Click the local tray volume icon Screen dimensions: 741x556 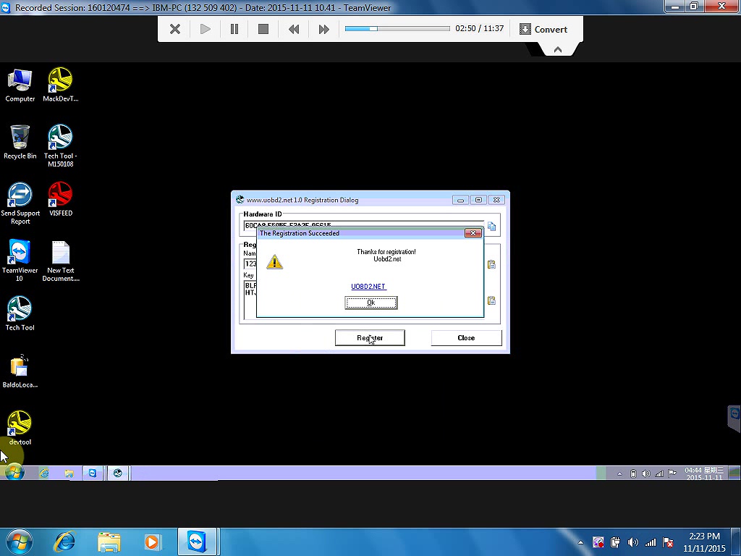[x=632, y=542]
